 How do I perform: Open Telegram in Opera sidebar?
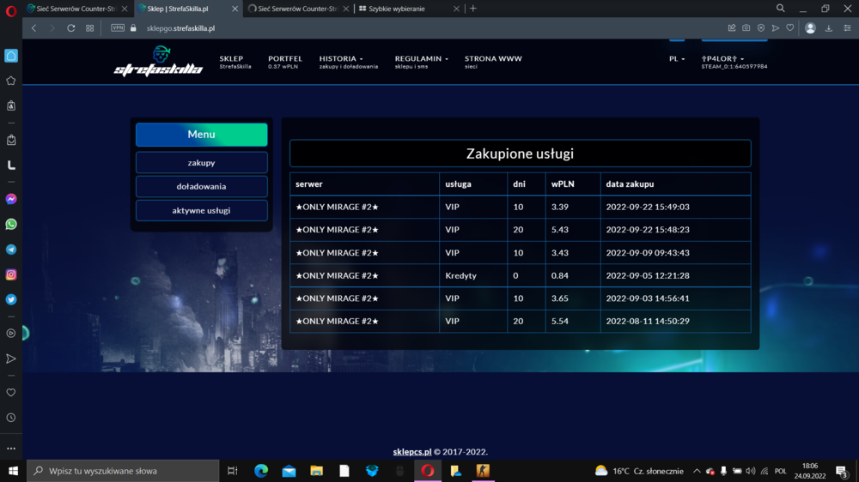tap(11, 250)
